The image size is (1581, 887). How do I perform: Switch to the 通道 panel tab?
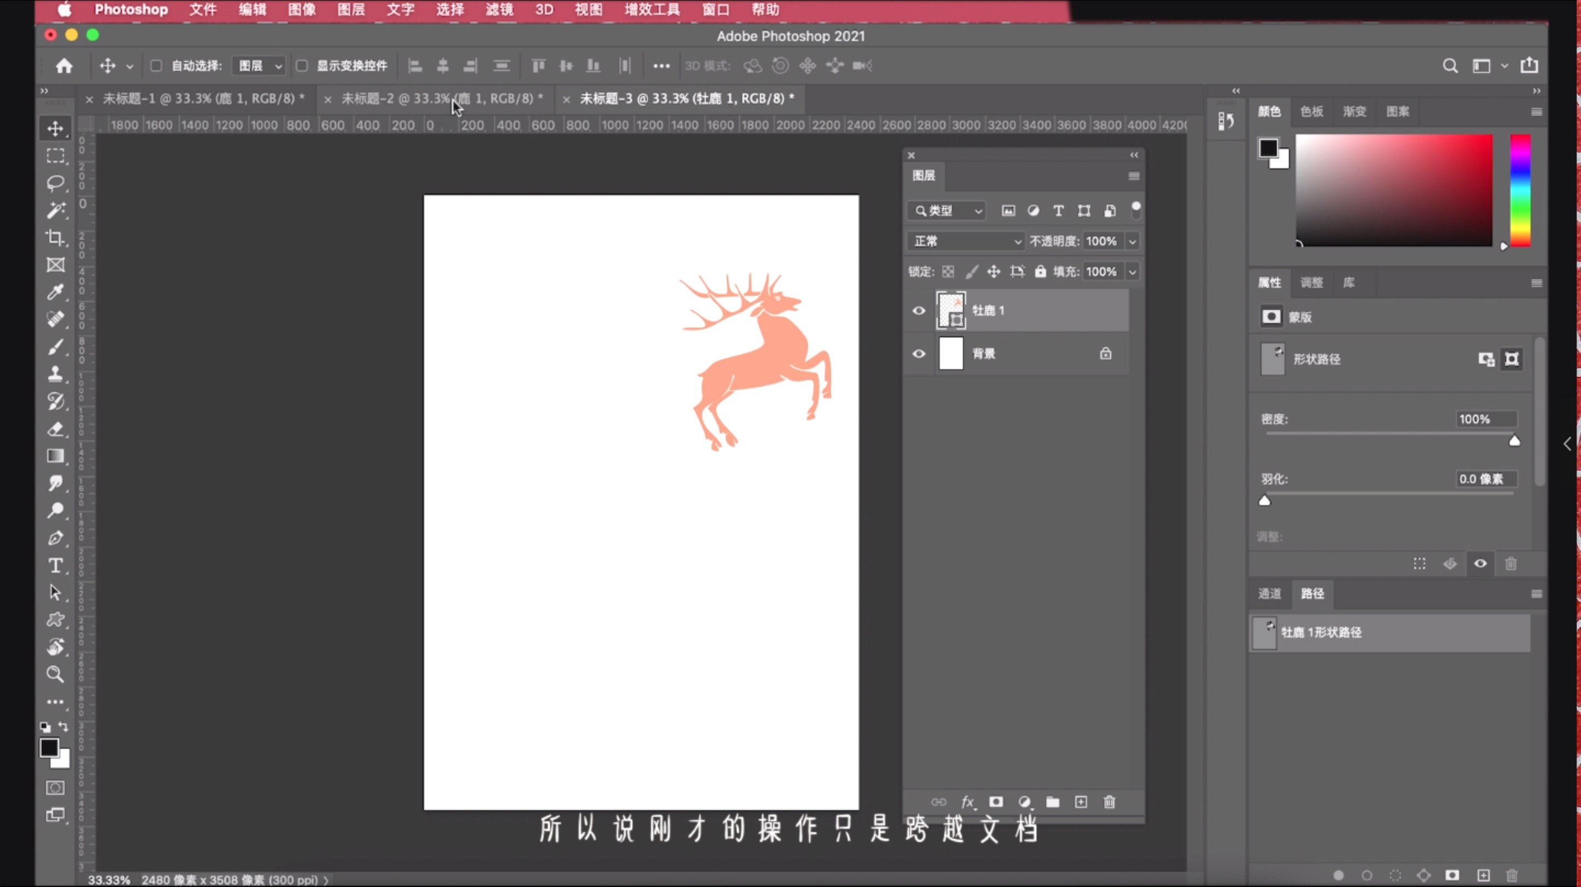point(1269,594)
